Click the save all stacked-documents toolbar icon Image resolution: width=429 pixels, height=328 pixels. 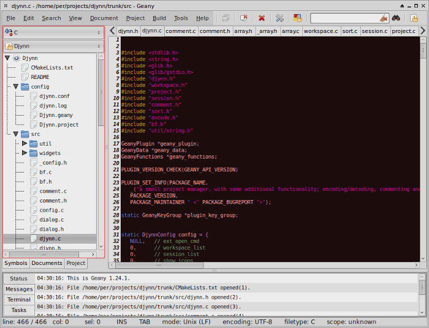226,18
